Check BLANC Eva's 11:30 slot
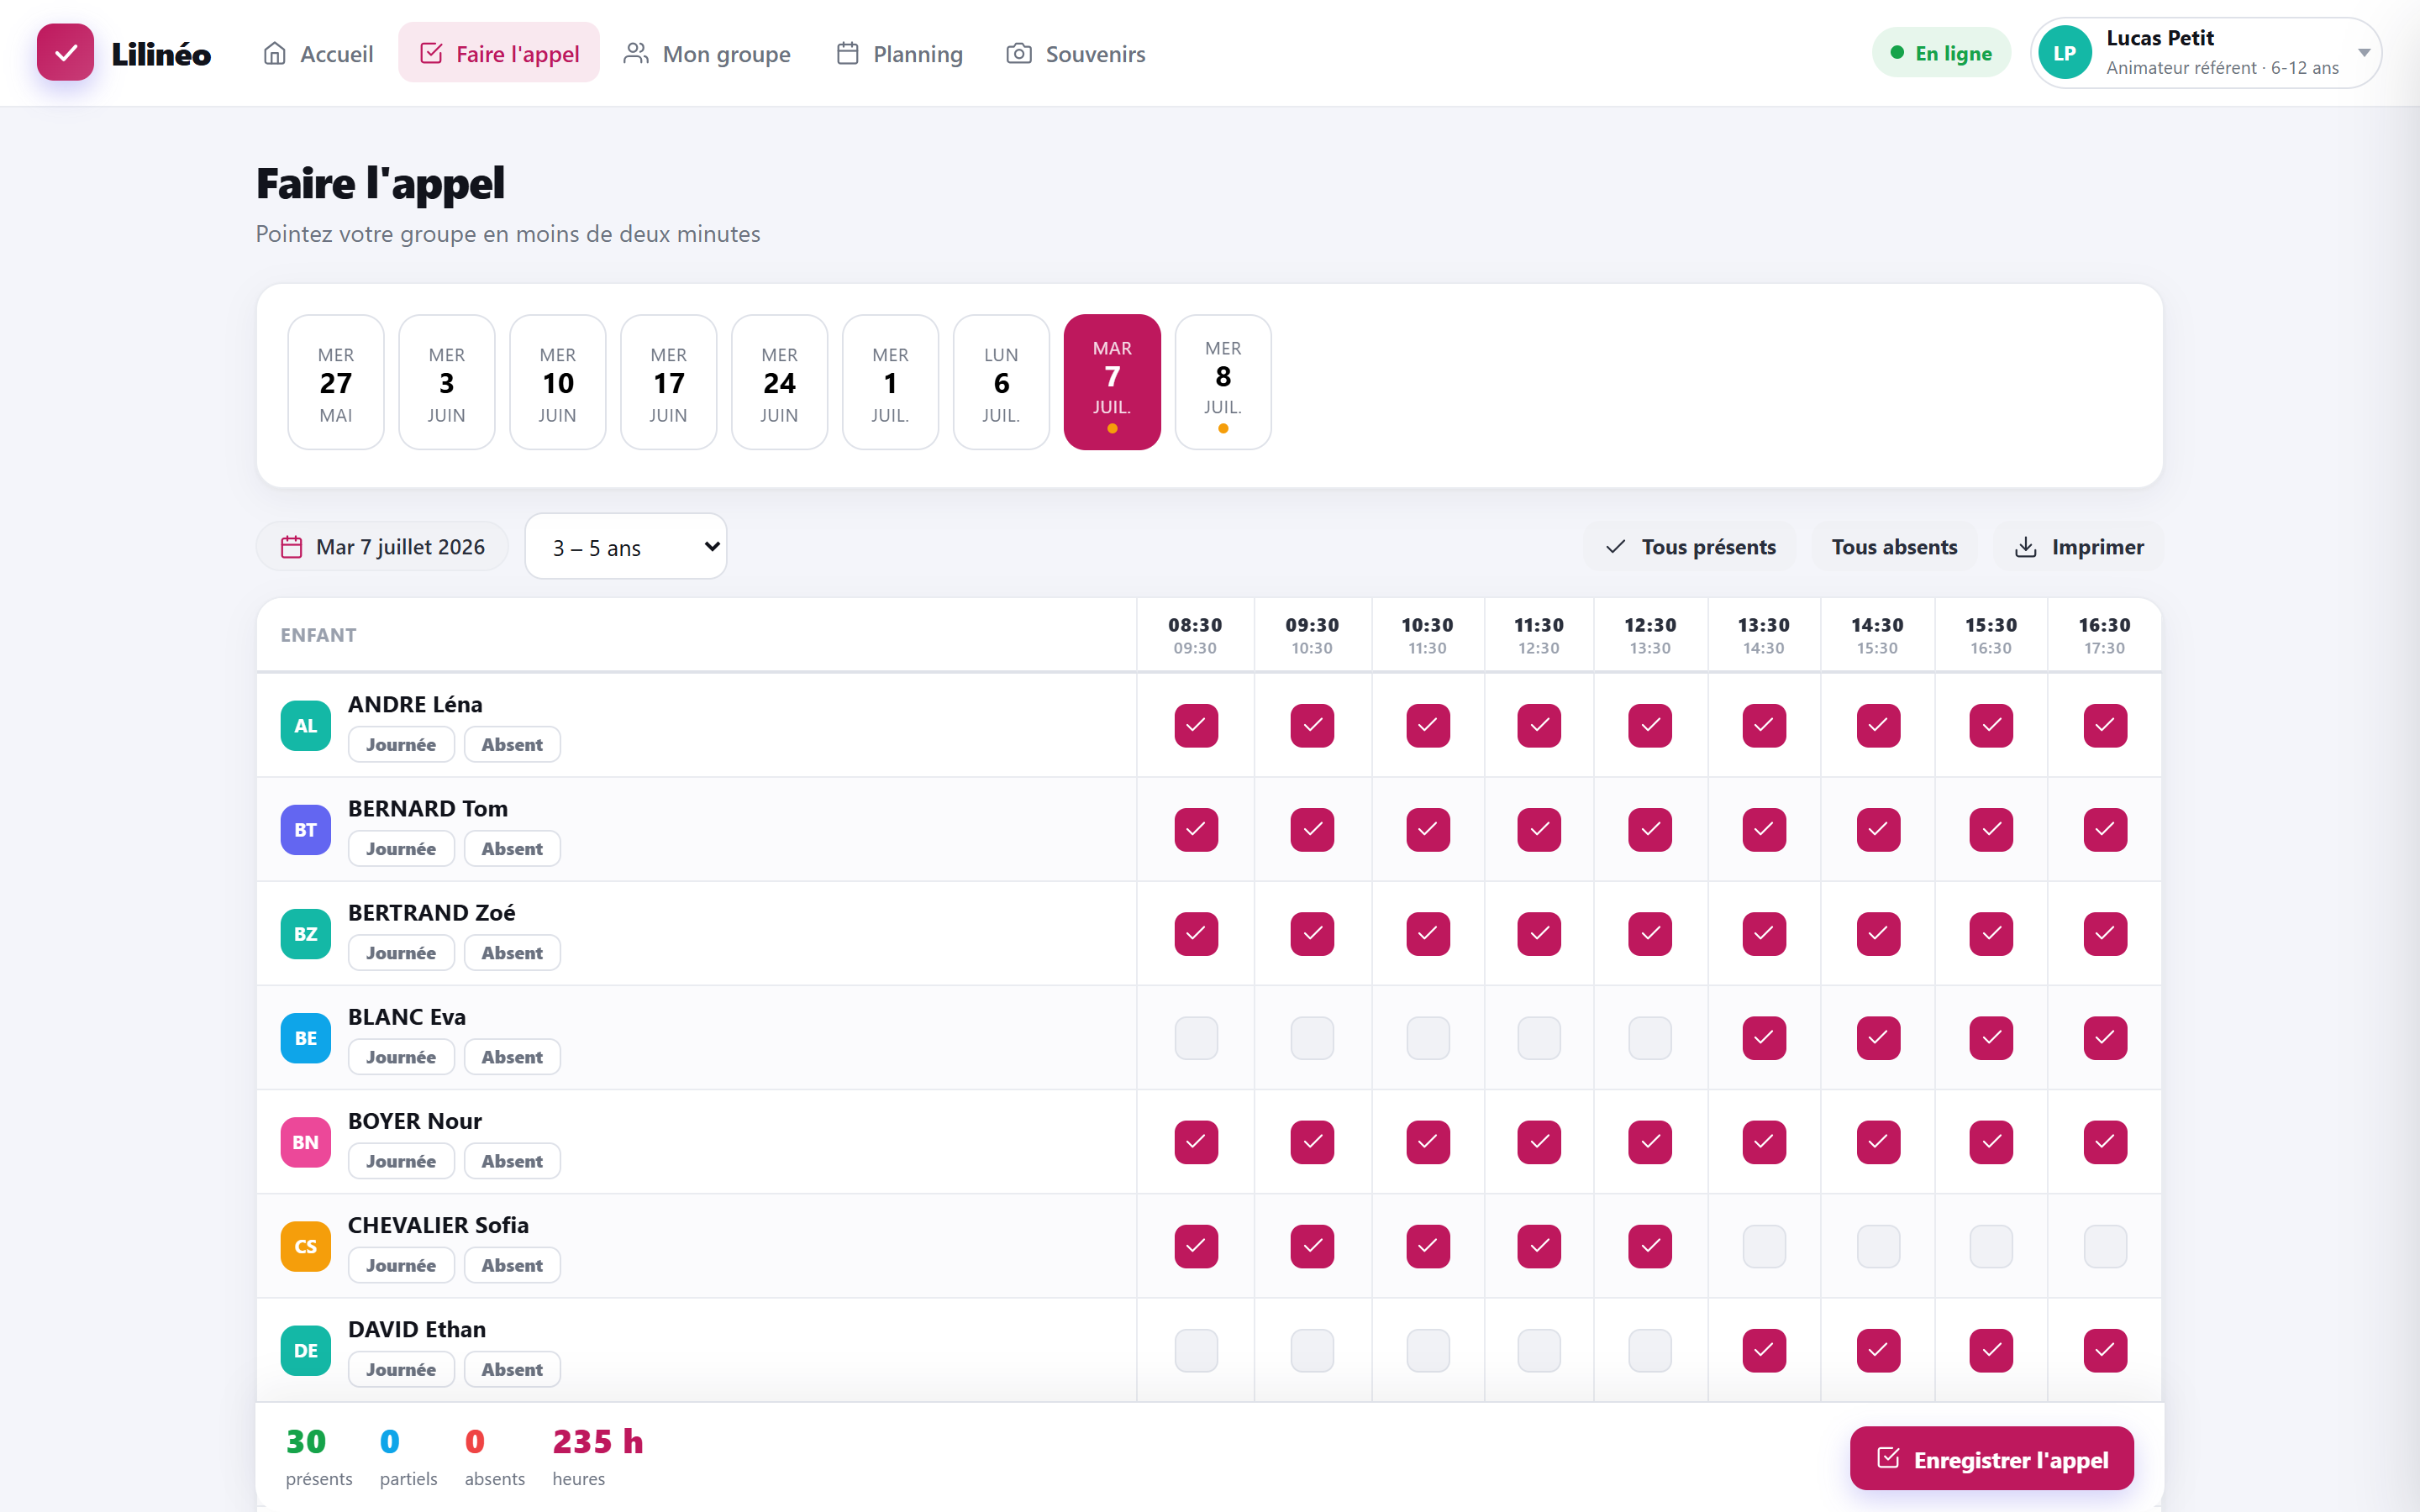2420x1512 pixels. pos(1539,1038)
